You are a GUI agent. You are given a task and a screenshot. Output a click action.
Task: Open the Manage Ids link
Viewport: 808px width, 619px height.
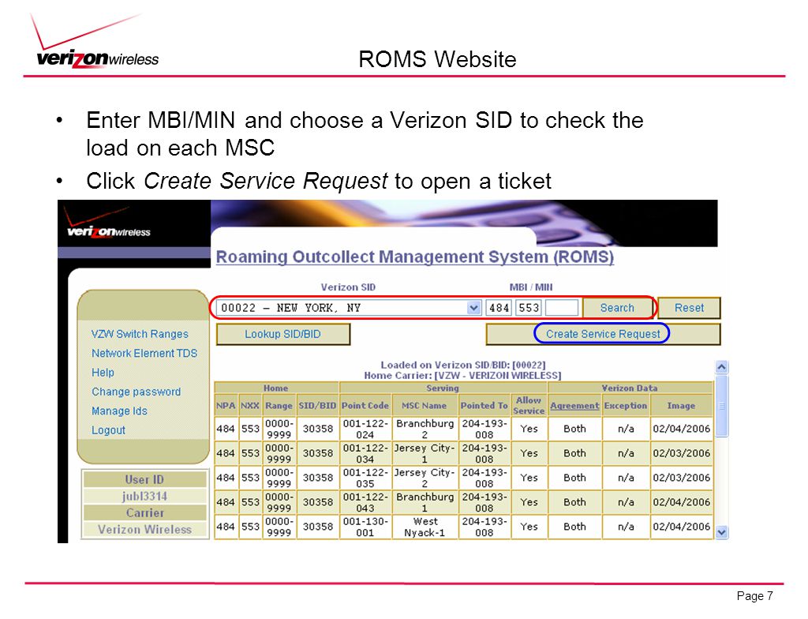coord(119,411)
